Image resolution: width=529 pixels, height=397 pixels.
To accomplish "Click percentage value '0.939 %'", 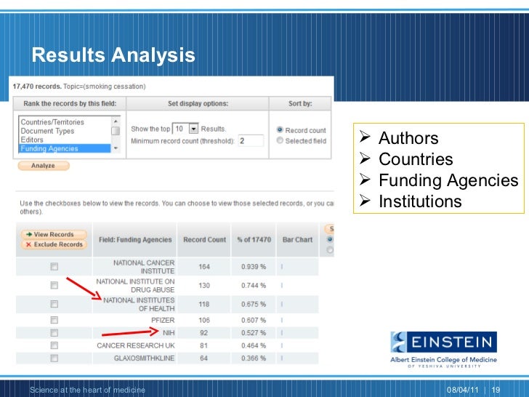I will click(254, 267).
